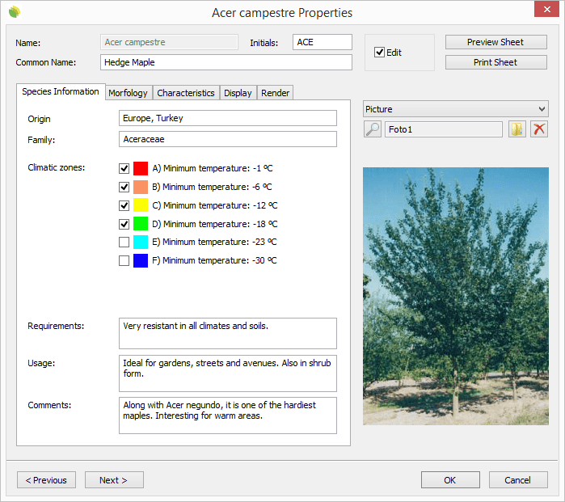Expand the Picture dropdown
The width and height of the screenshot is (565, 502).
pos(455,109)
